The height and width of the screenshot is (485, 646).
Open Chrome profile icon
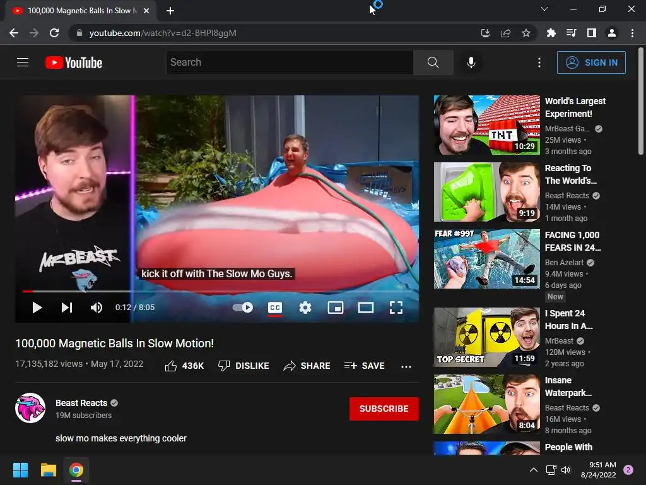click(x=612, y=33)
